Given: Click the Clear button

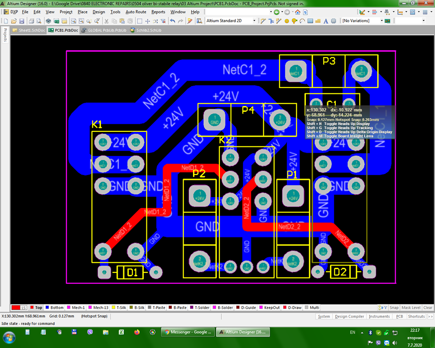Looking at the screenshot, I should (x=427, y=308).
